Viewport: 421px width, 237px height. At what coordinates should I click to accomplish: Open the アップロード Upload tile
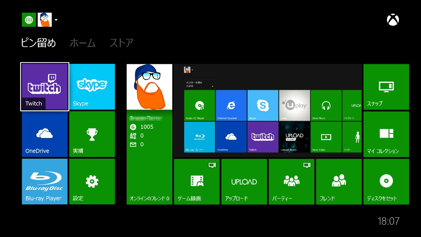point(244,182)
